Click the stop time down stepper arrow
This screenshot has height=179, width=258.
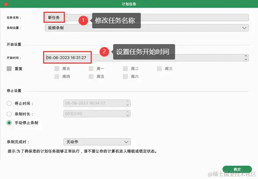pyautogui.click(x=128, y=105)
